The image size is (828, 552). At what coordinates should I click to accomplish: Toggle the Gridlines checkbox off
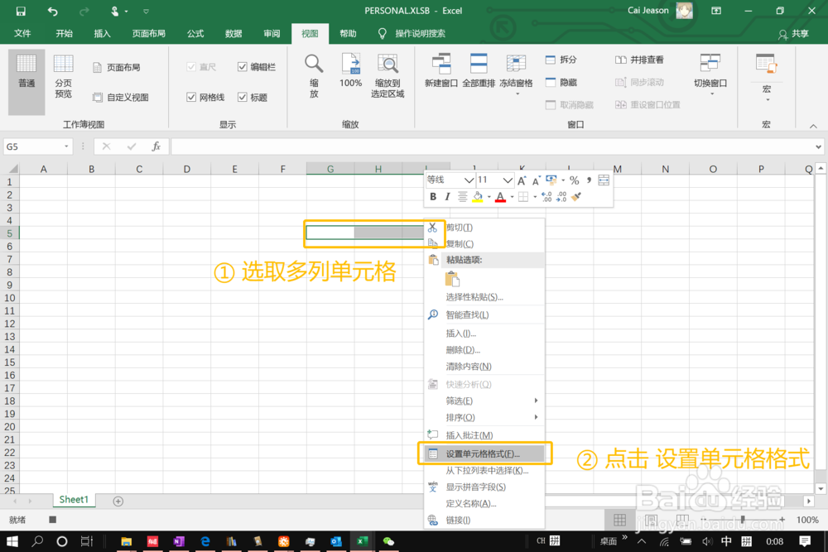(192, 97)
